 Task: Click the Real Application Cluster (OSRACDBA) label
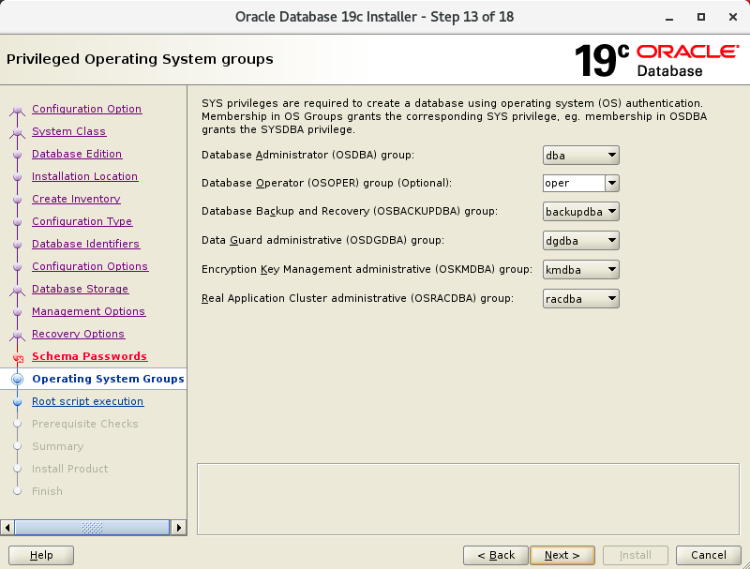tap(357, 298)
